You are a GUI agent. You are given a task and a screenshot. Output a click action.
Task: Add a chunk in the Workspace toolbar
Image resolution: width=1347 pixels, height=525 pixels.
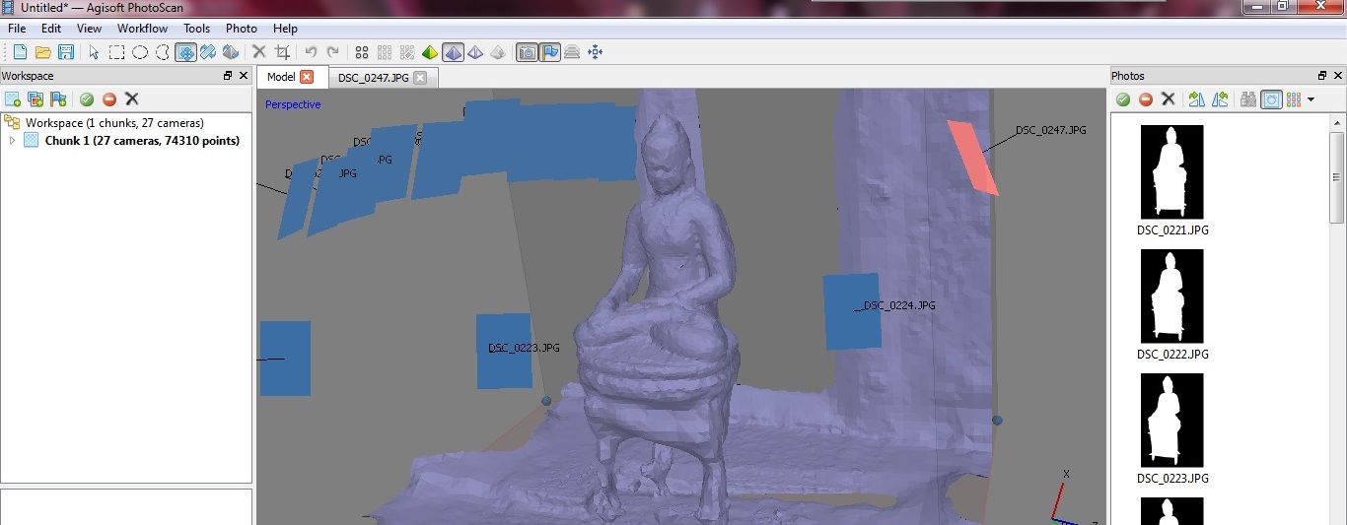pyautogui.click(x=13, y=99)
